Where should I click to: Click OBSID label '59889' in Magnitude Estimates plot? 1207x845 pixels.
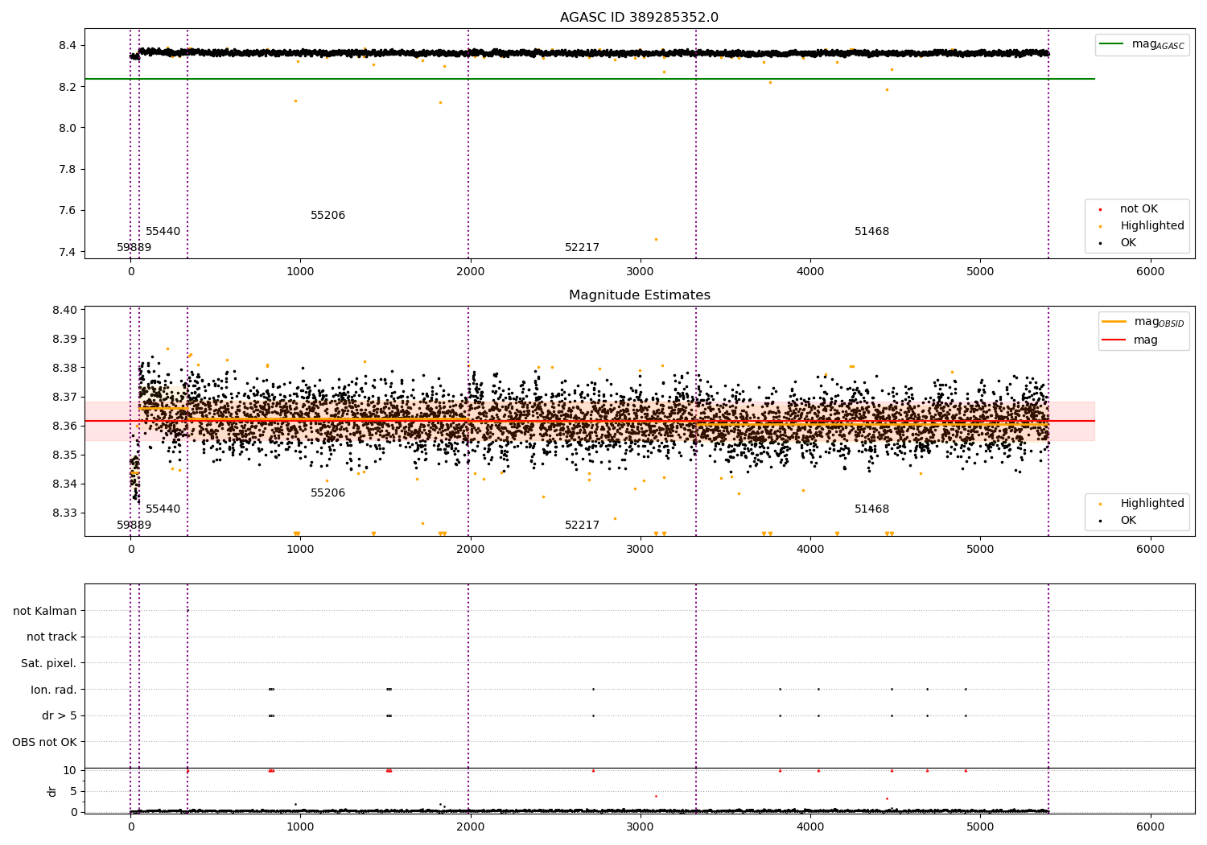coord(134,526)
